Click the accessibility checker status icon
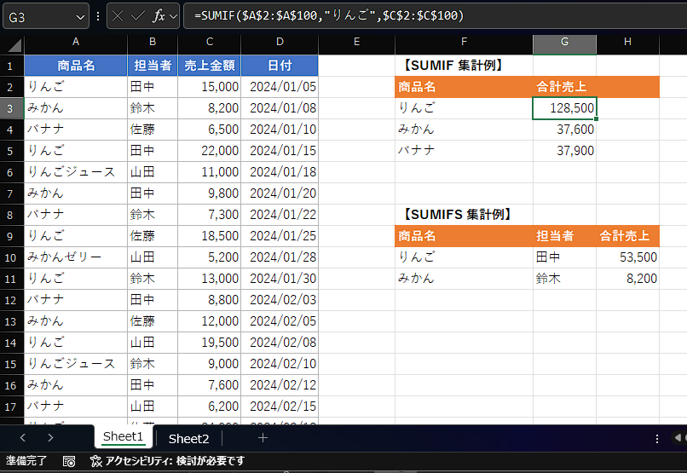Viewport: 687px width, 473px height. 95,461
